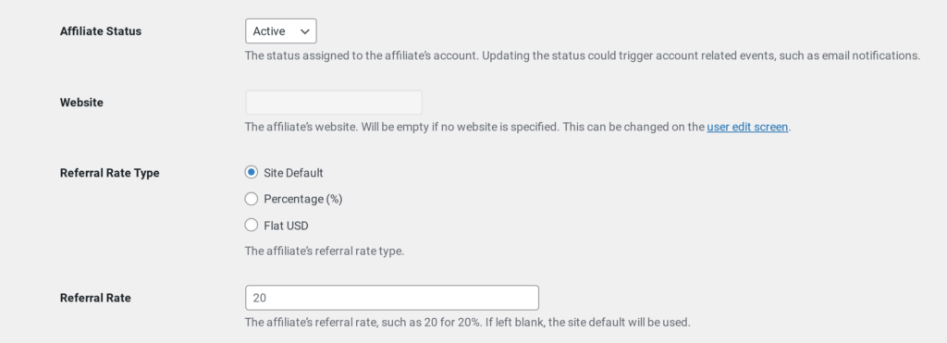Focus the Referral Rate input containing 20
This screenshot has width=947, height=343.
pos(392,298)
